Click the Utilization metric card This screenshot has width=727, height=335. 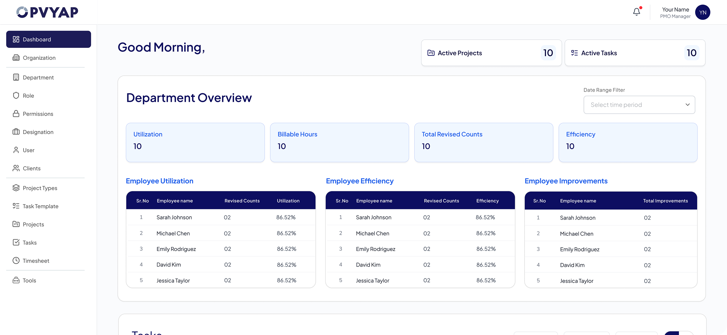[195, 142]
